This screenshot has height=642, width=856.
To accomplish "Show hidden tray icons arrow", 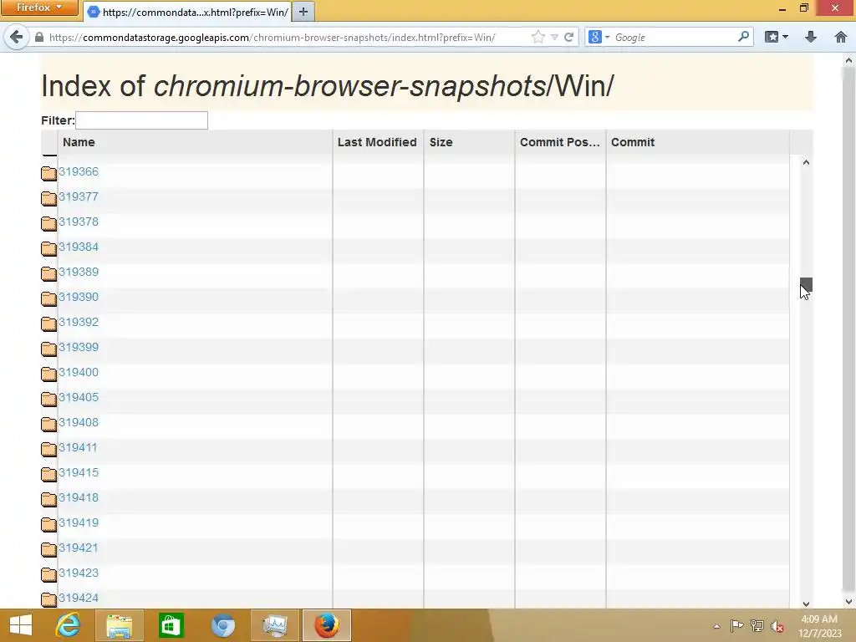I will [x=716, y=626].
